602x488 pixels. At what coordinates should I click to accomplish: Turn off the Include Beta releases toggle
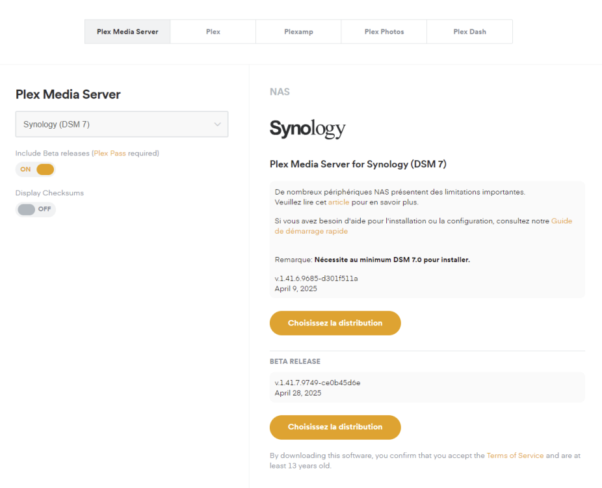click(x=36, y=170)
